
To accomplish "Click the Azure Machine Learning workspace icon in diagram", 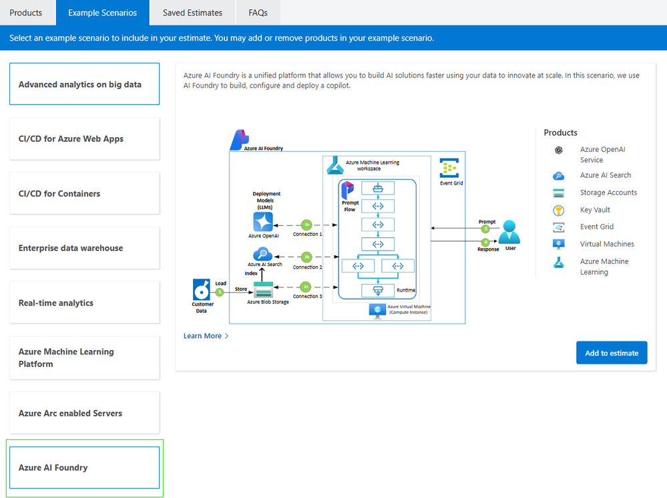I will (x=335, y=165).
